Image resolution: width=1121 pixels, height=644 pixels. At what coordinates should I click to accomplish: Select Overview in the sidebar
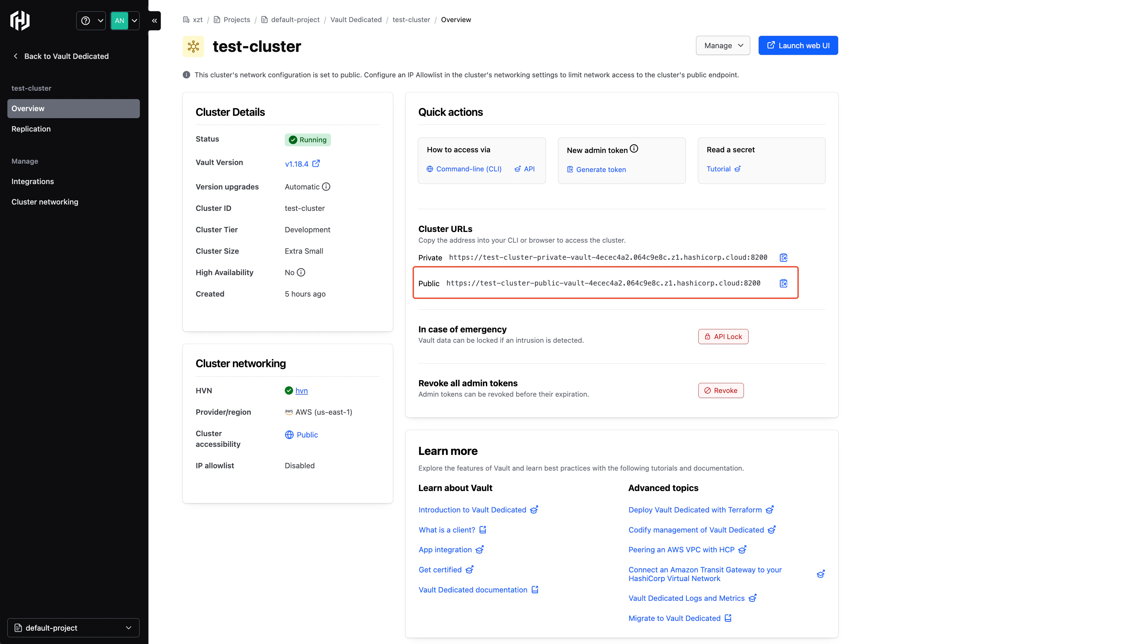(73, 108)
